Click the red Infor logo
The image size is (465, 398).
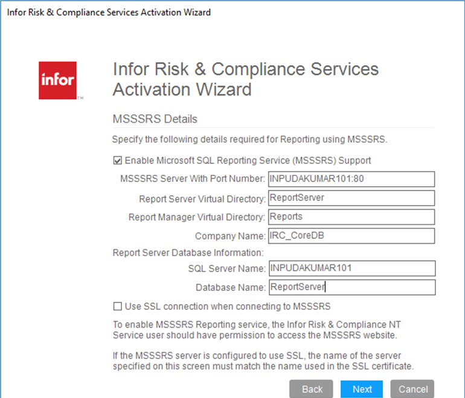click(x=57, y=80)
